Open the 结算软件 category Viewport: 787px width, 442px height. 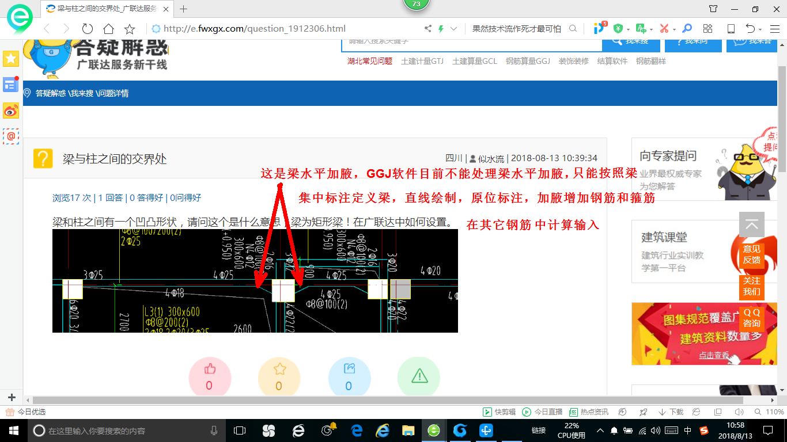click(x=612, y=61)
